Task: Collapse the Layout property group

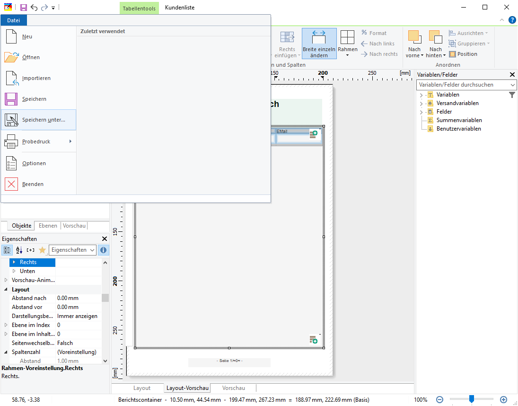Action: point(6,290)
